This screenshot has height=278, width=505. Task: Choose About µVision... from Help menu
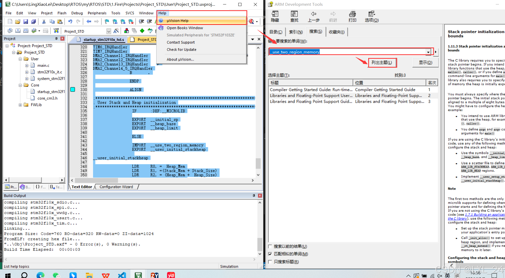[202, 60]
